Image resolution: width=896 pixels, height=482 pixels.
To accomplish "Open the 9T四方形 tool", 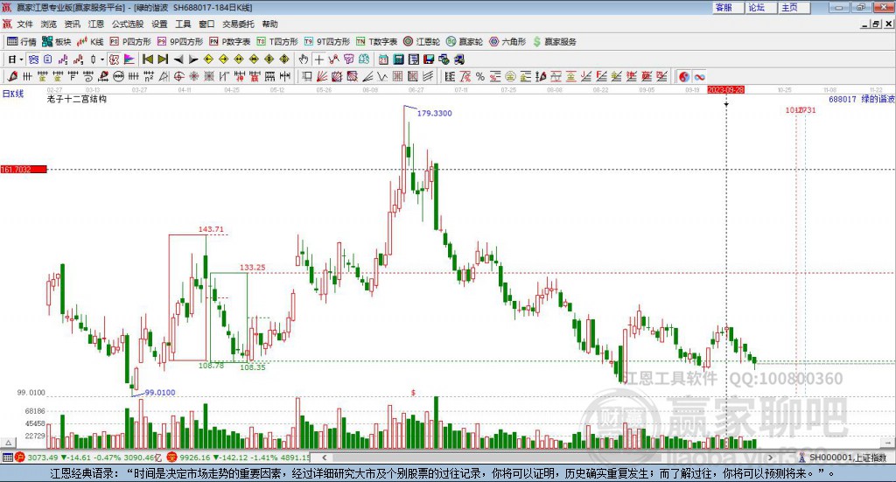I will click(x=327, y=42).
